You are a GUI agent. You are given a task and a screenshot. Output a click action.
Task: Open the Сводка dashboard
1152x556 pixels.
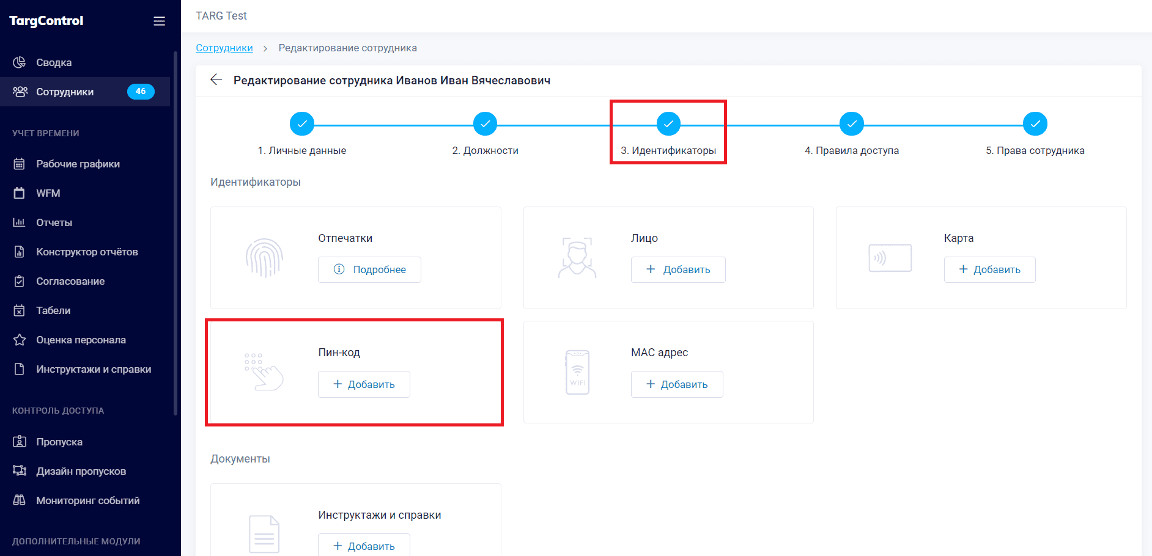point(54,62)
